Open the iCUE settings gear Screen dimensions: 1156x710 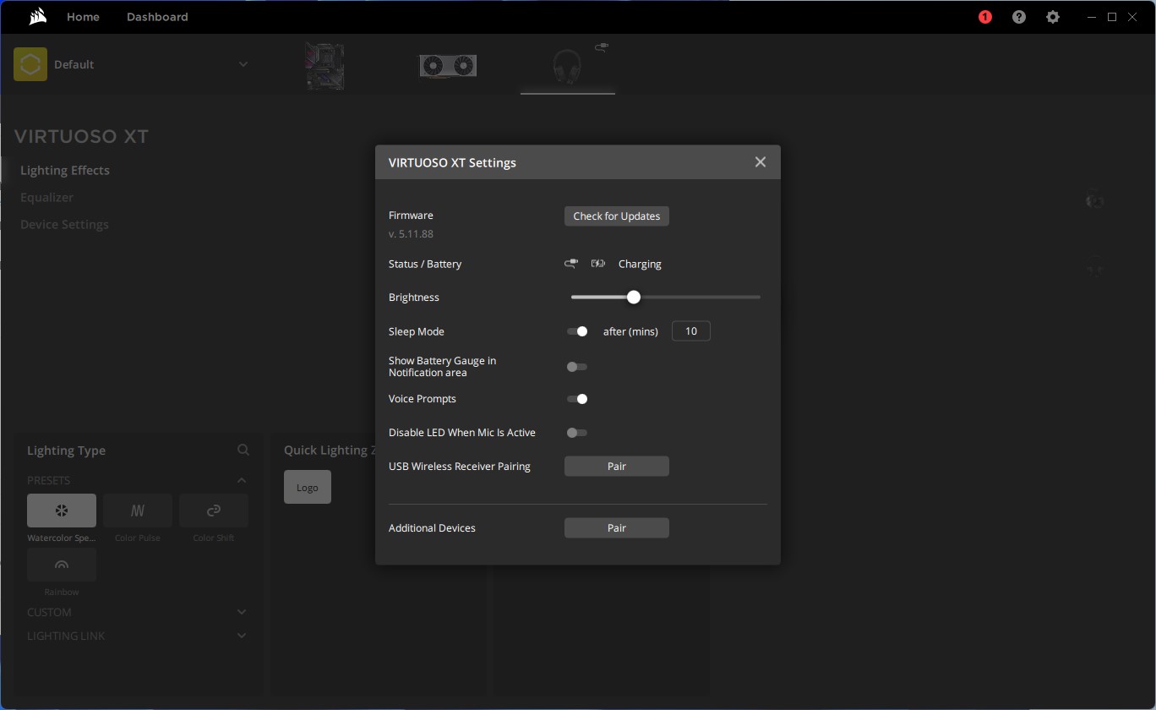[1053, 17]
